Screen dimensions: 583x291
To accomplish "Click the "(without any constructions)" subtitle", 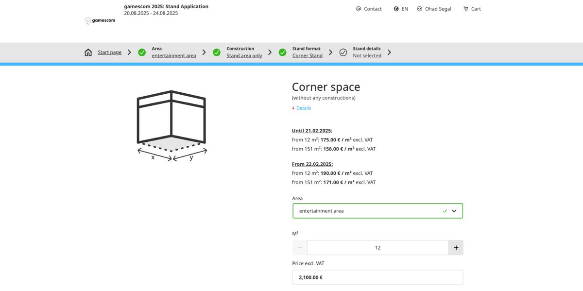I will tap(324, 98).
